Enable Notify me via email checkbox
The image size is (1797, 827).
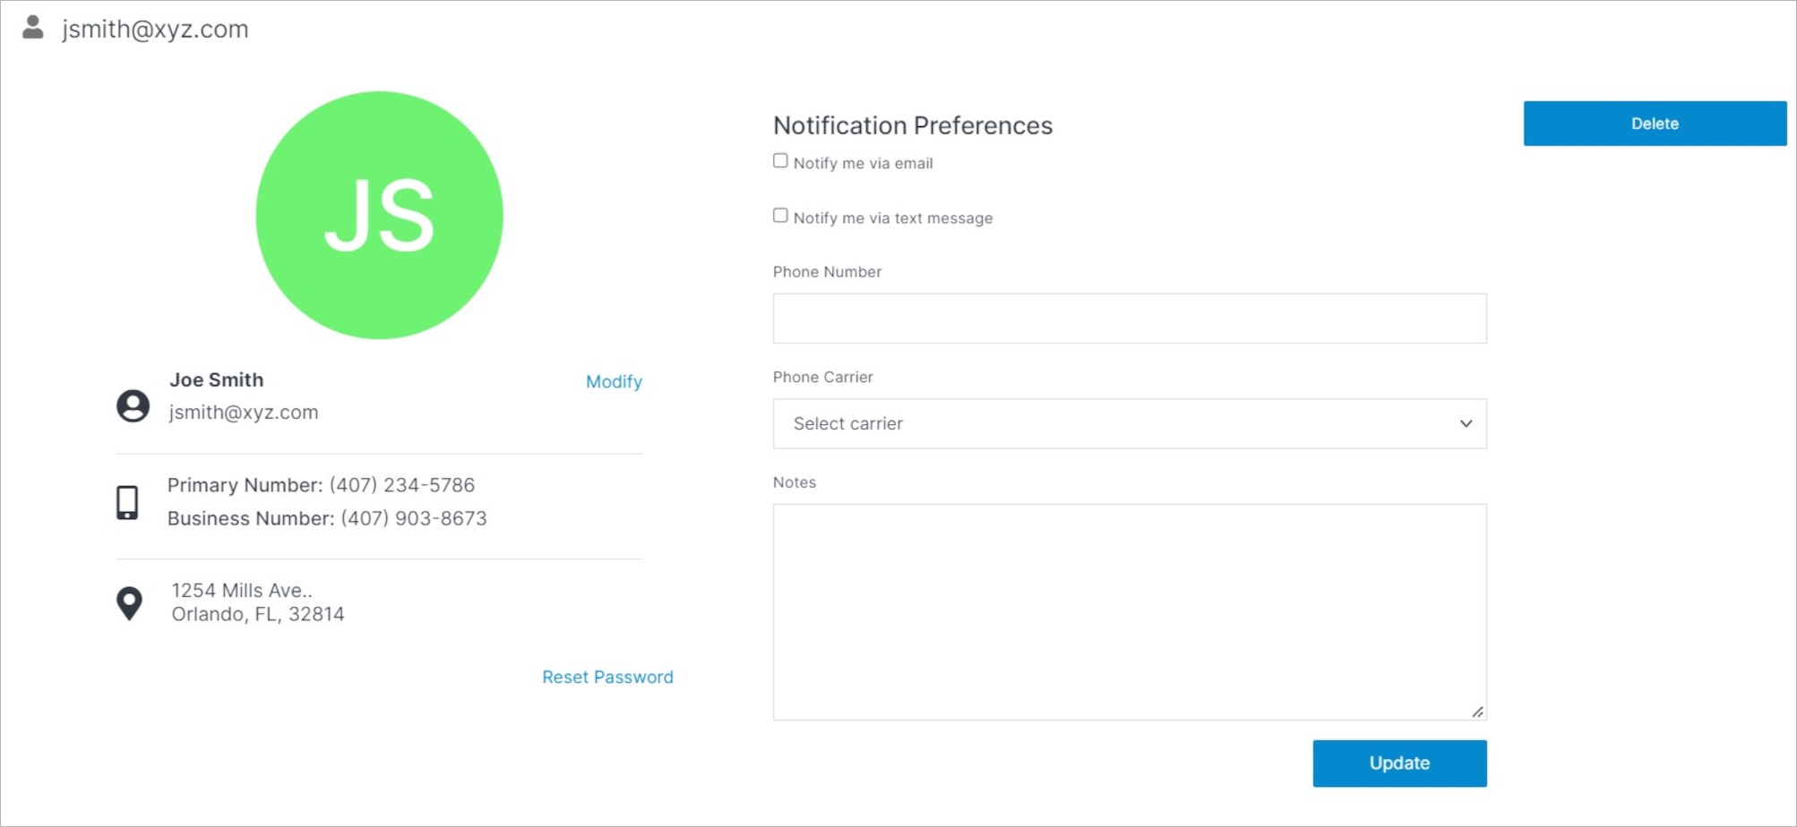pos(780,161)
